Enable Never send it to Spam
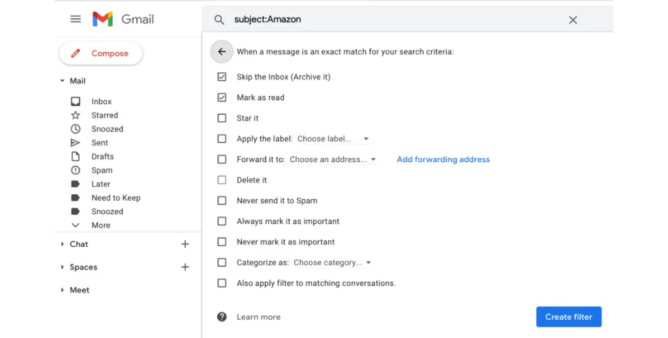This screenshot has width=668, height=338. click(222, 200)
